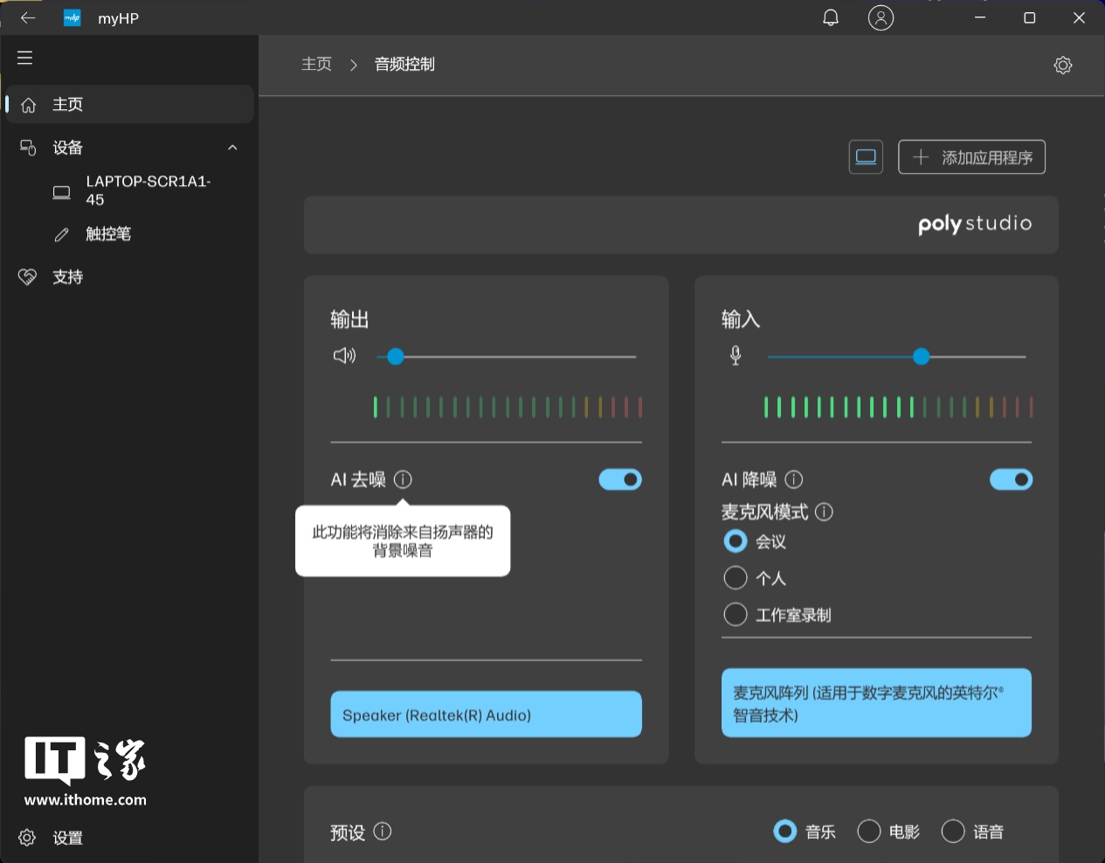Image resolution: width=1105 pixels, height=863 pixels.
Task: Mute output via the speaker icon
Action: [x=344, y=356]
